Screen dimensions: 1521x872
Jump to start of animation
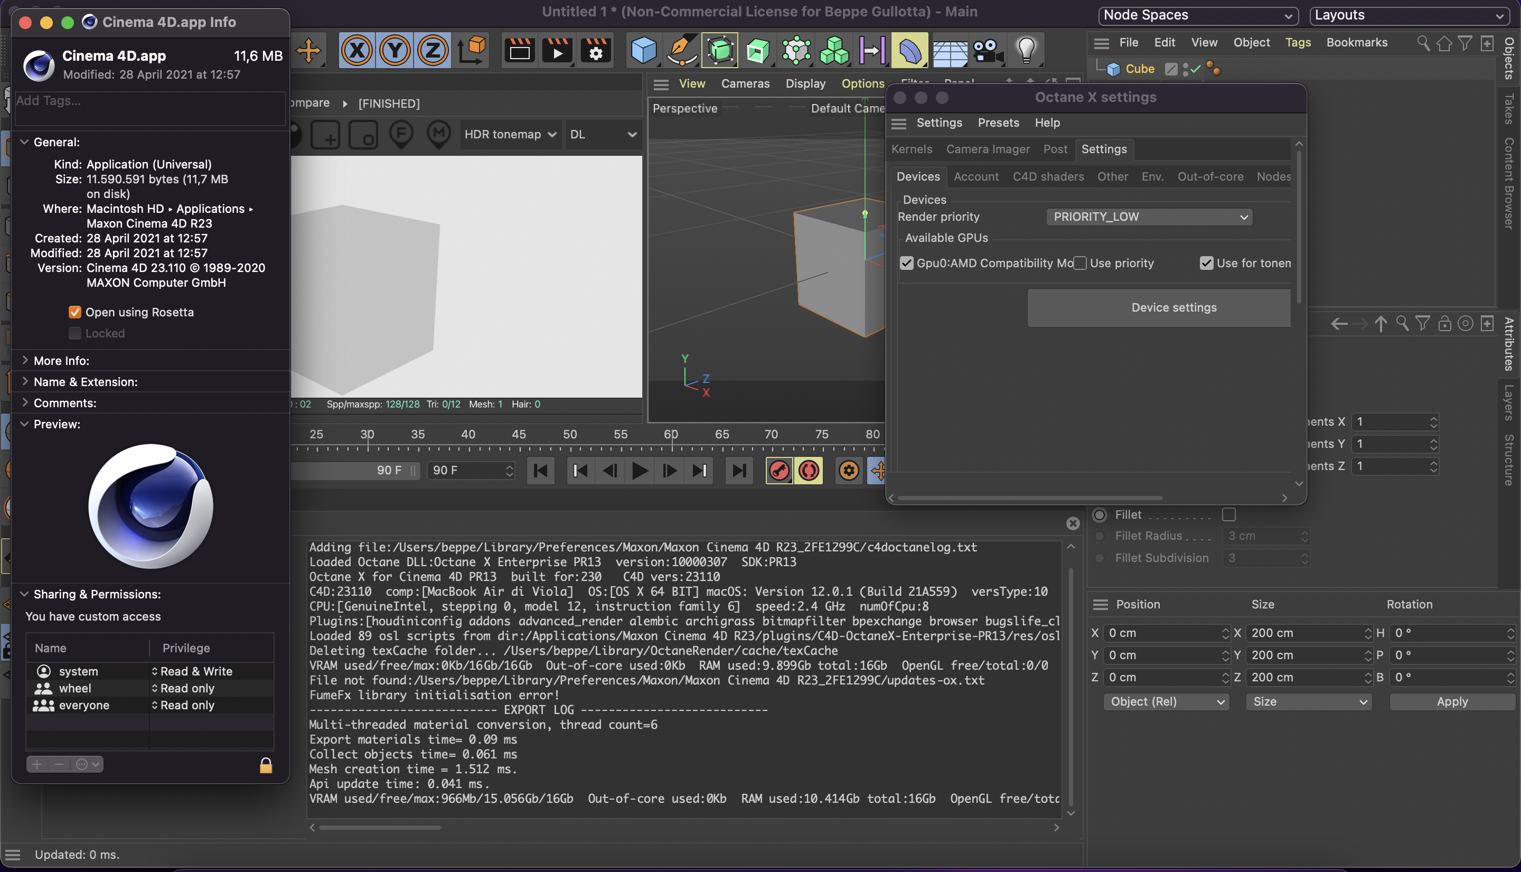pyautogui.click(x=540, y=471)
